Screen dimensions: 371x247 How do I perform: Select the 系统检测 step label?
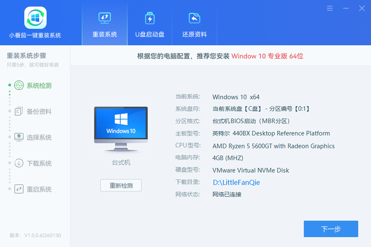39,86
